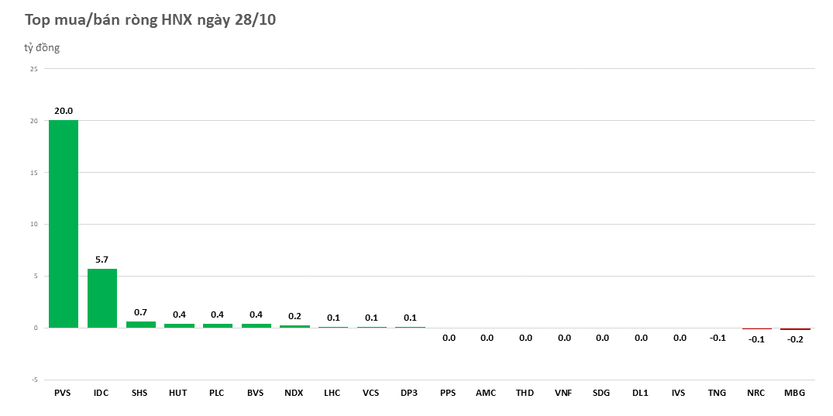This screenshot has height=416, width=833.
Task: Click the "tỷ đồng" unit label
Action: [x=42, y=48]
